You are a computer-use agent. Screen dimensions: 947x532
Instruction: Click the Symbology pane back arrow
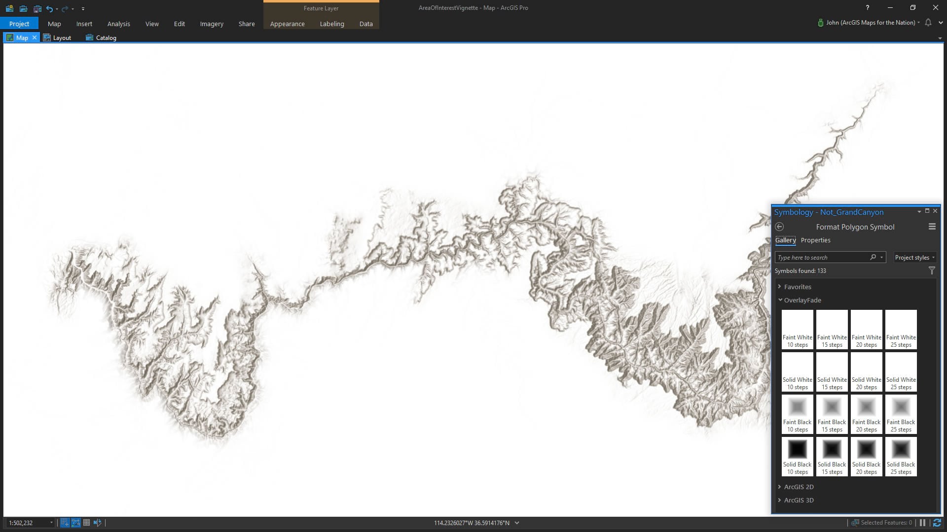(x=779, y=227)
